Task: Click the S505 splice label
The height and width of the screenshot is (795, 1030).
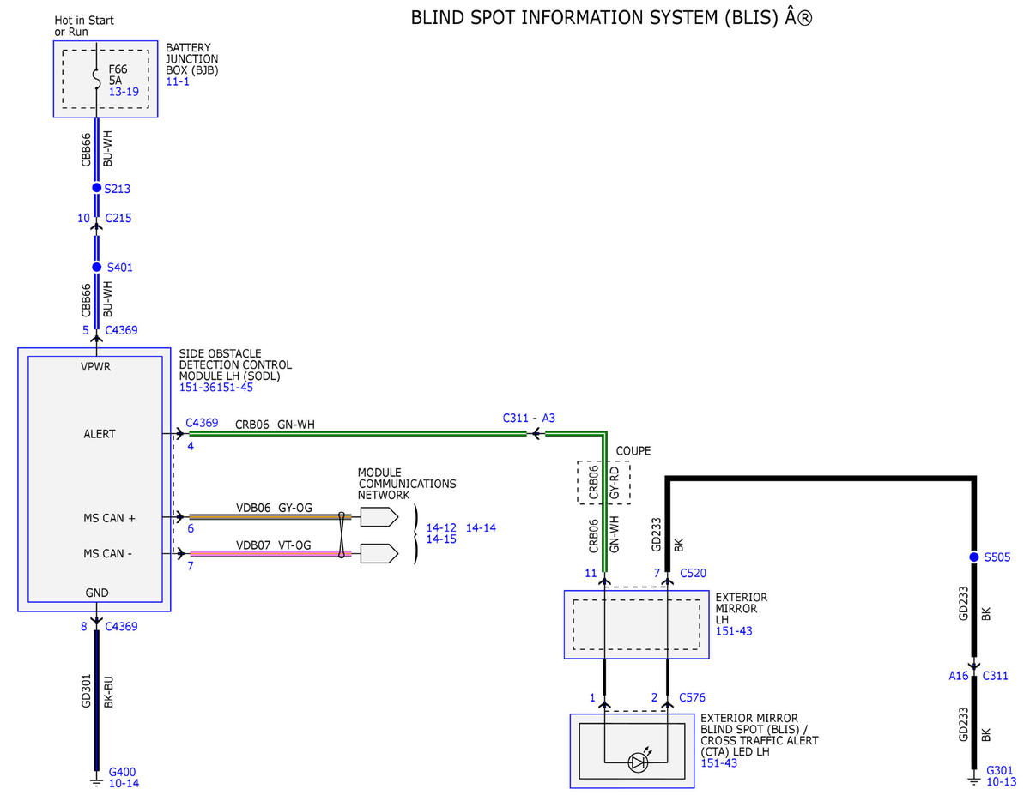Action: point(997,557)
